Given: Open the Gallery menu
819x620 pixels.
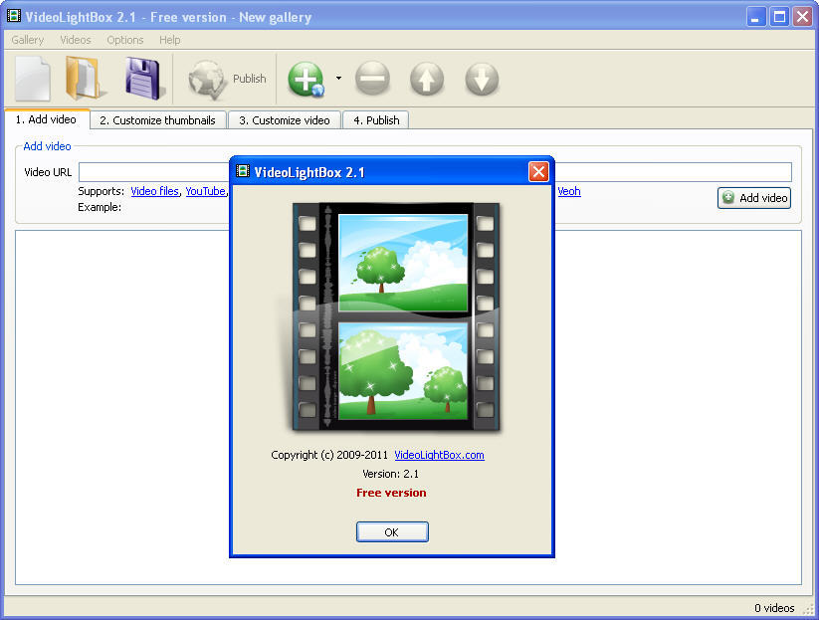Looking at the screenshot, I should tap(28, 40).
